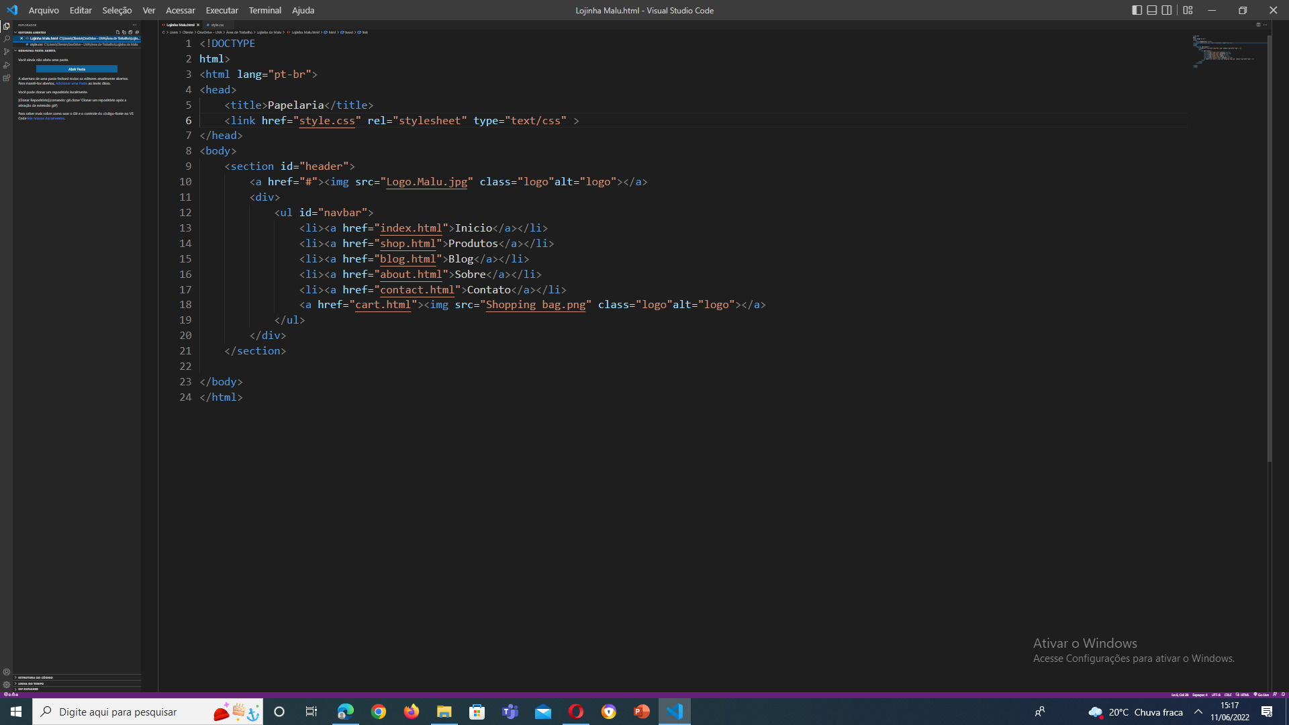Open the Source Control view
Viewport: 1289px width, 725px height.
click(6, 52)
